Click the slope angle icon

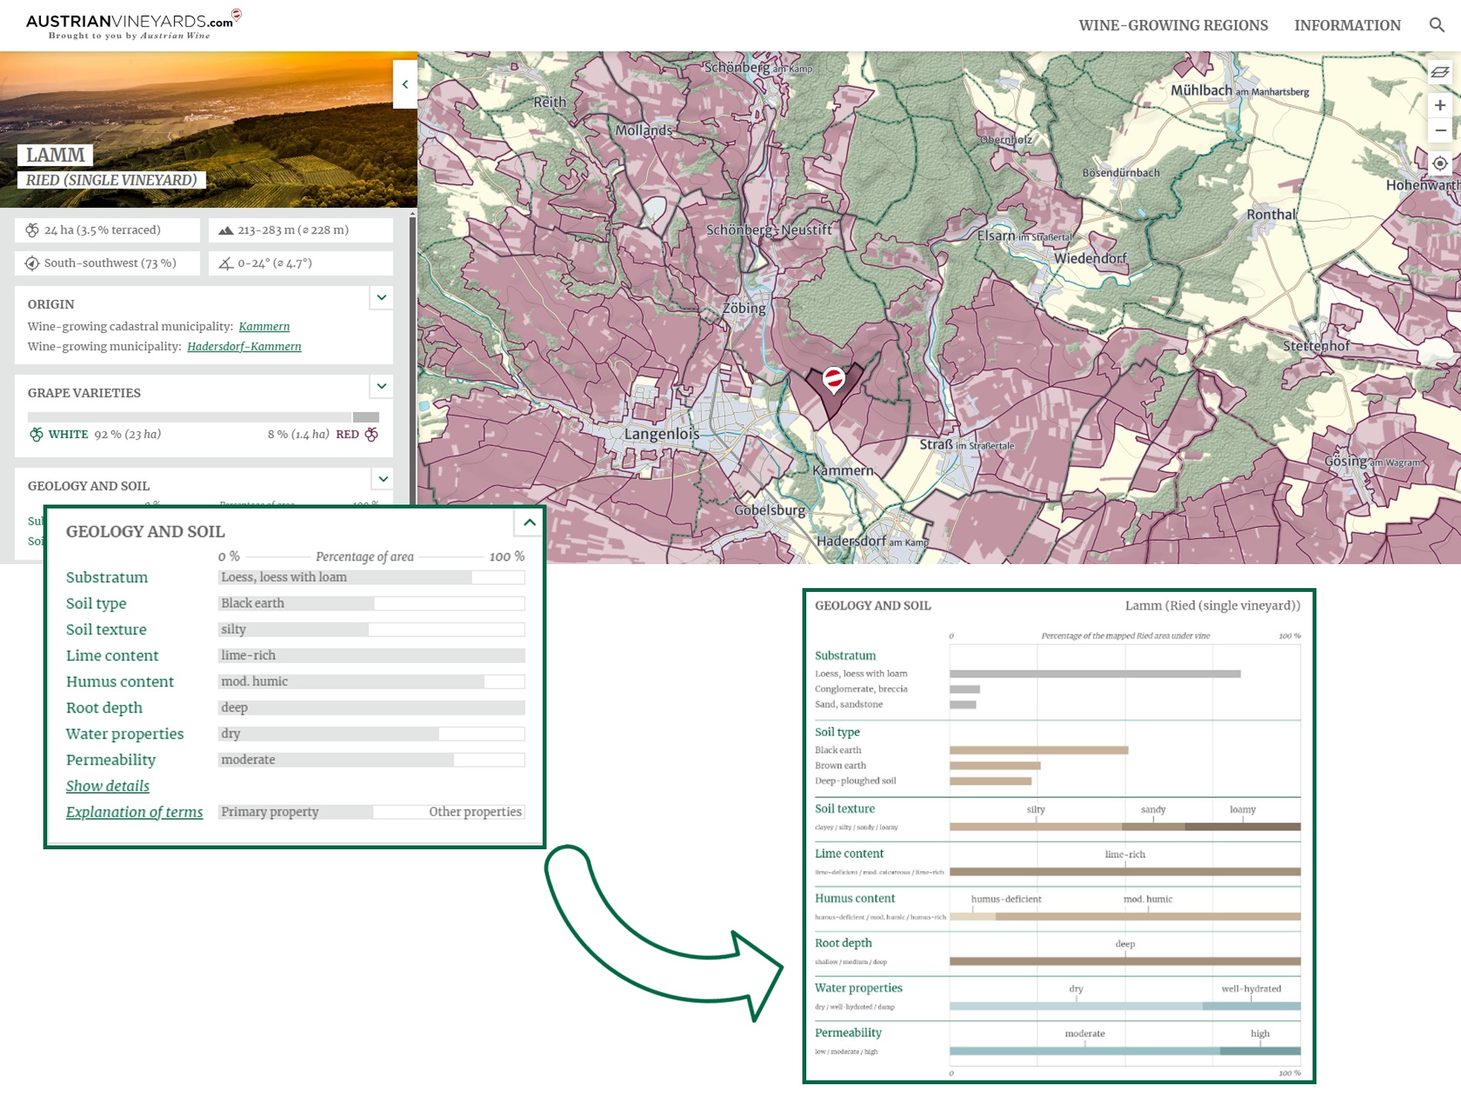point(226,264)
